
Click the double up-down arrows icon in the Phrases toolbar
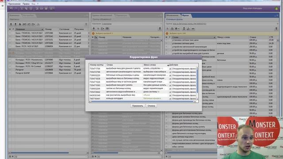coord(184,29)
